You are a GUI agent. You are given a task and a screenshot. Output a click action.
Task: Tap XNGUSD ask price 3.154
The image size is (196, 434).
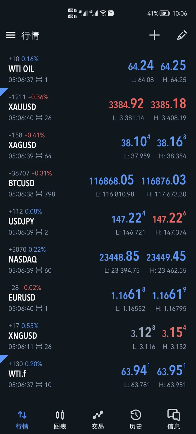point(174,333)
